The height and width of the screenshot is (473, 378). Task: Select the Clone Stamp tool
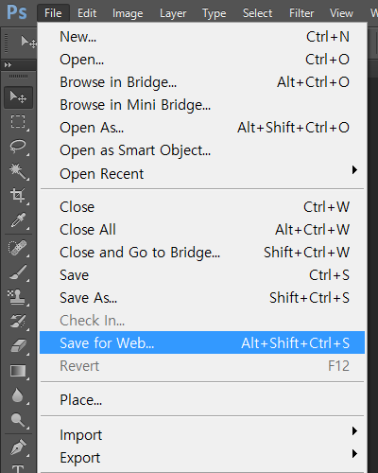(x=18, y=297)
